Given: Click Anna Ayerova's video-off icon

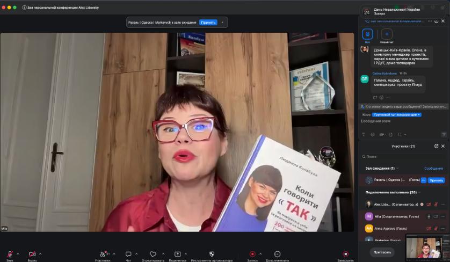Looking at the screenshot, I should click(429, 228).
